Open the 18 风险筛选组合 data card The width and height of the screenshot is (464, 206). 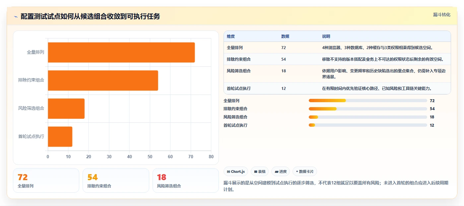(186, 180)
